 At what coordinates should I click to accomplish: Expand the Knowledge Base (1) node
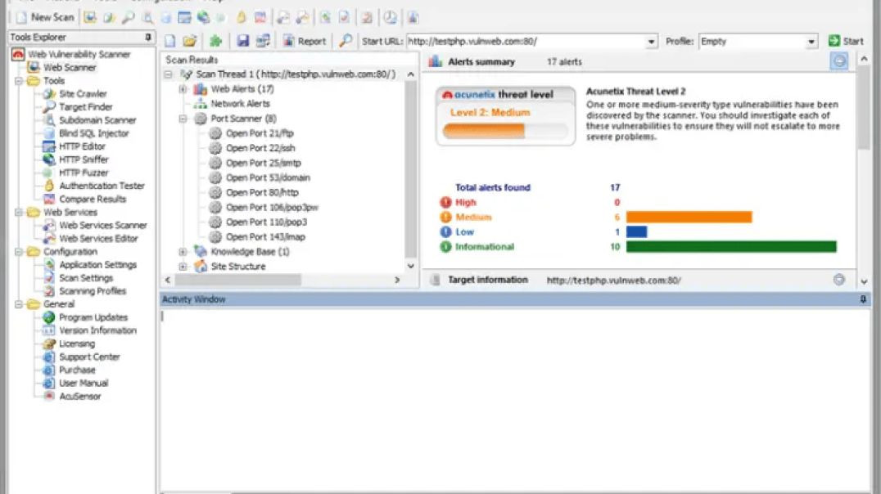click(x=183, y=251)
